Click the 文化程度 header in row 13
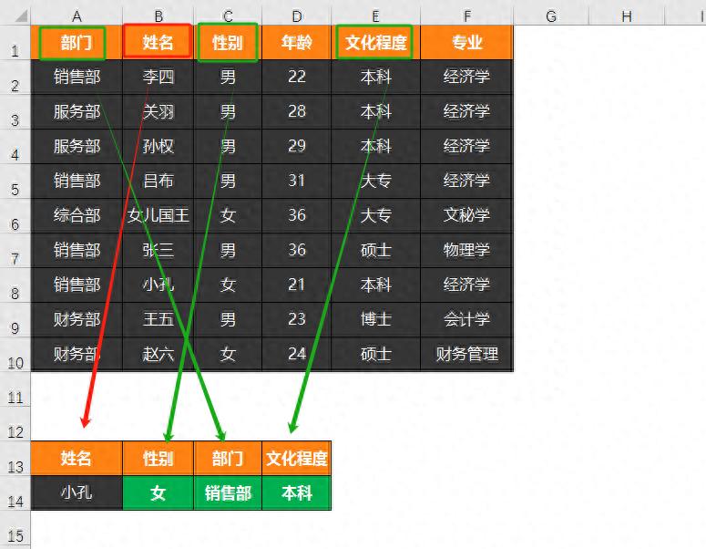 click(x=296, y=459)
